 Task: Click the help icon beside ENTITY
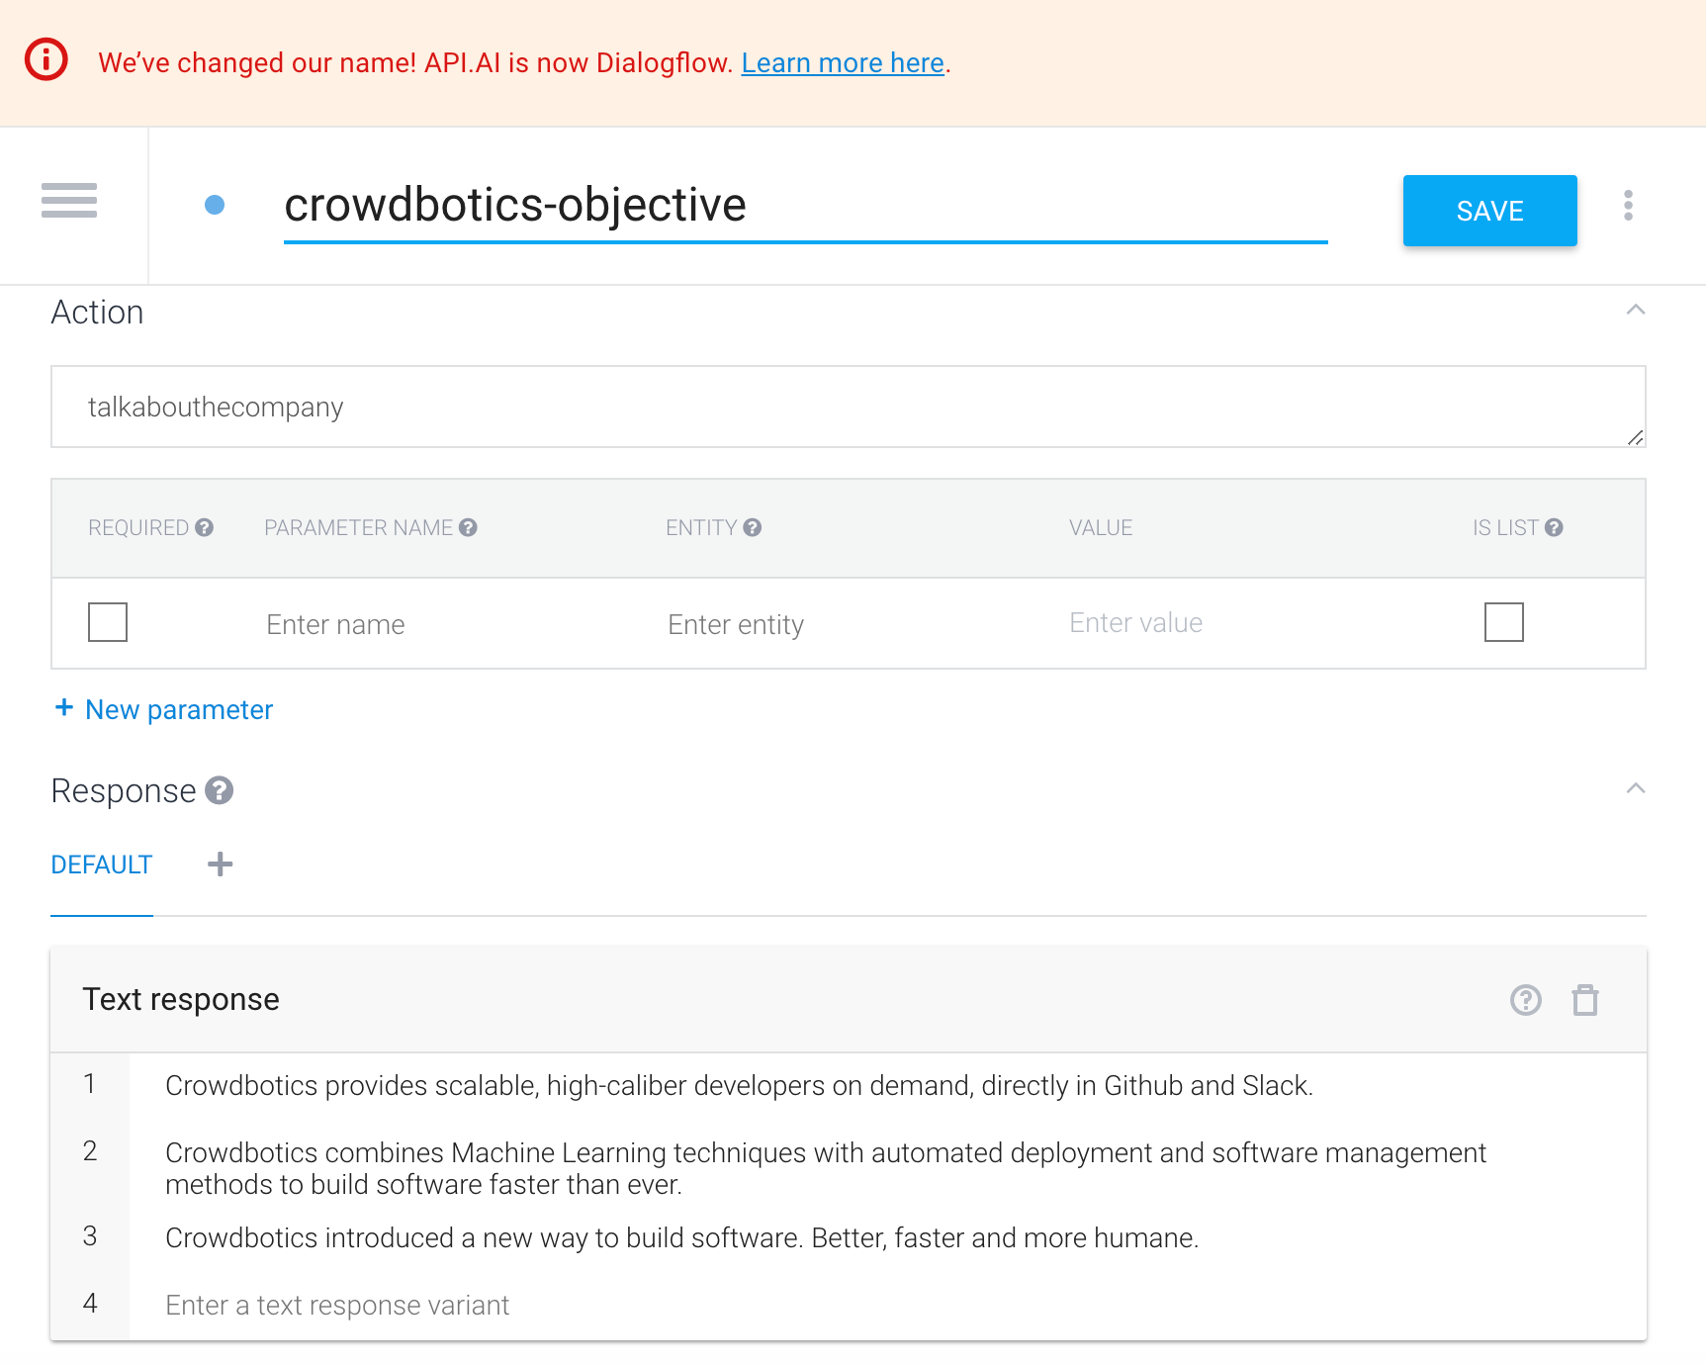point(753,527)
